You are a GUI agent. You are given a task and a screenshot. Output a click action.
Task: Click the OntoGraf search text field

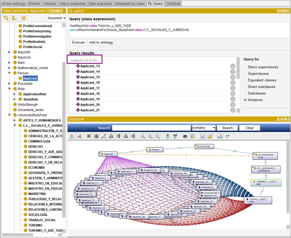click(151, 128)
